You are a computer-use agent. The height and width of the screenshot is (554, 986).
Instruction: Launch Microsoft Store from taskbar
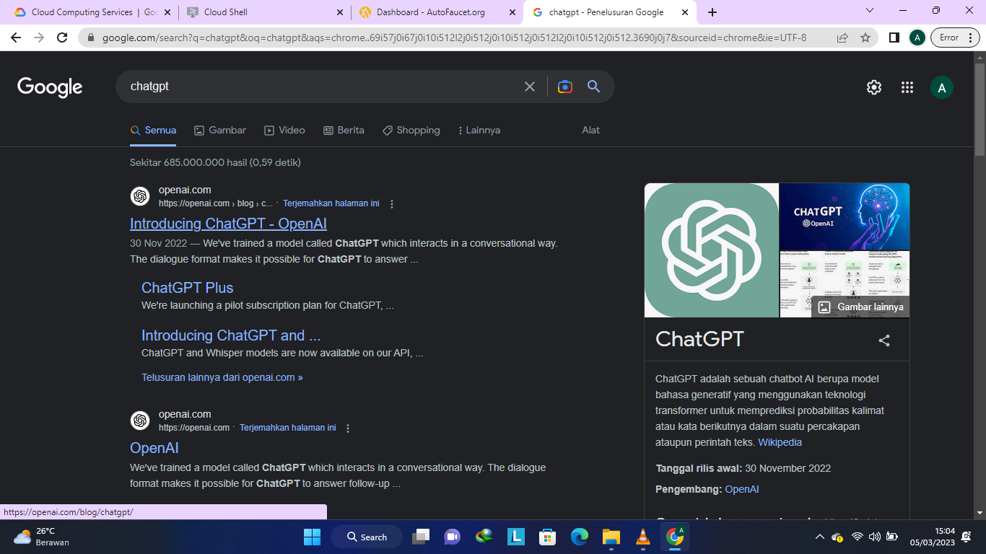[x=548, y=537]
